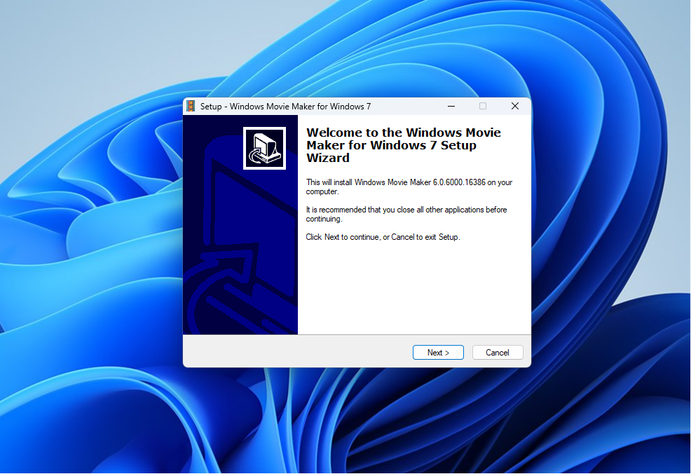Cancel the Movie Maker setup
Image resolution: width=691 pixels, height=474 pixels.
(x=498, y=352)
